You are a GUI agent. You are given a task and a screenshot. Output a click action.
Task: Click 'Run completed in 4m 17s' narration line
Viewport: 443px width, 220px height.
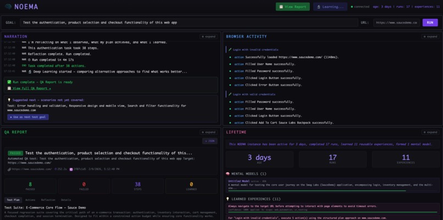click(51, 60)
